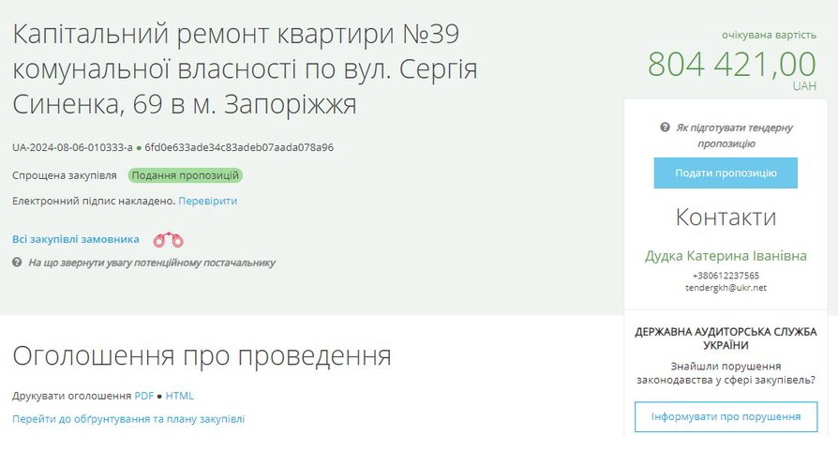Viewport: 838px width, 466px height.
Task: Click the help icon near tender proposal guide
Action: [x=665, y=128]
